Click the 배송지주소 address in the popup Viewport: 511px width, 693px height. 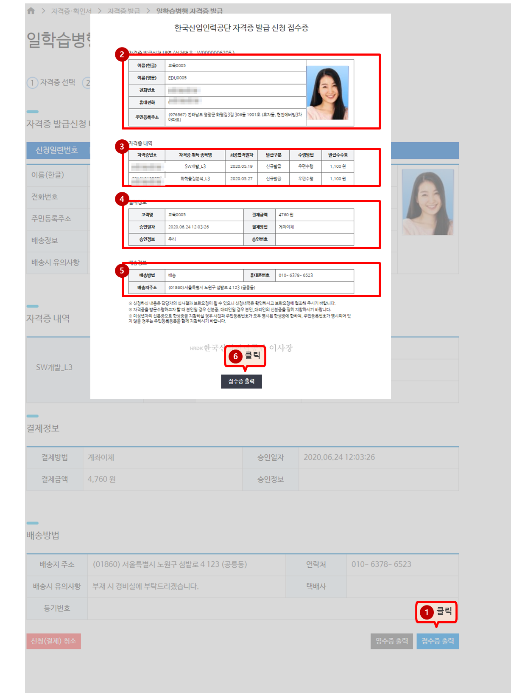tap(212, 287)
